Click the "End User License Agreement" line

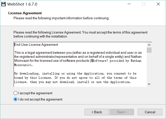click(x=36, y=45)
